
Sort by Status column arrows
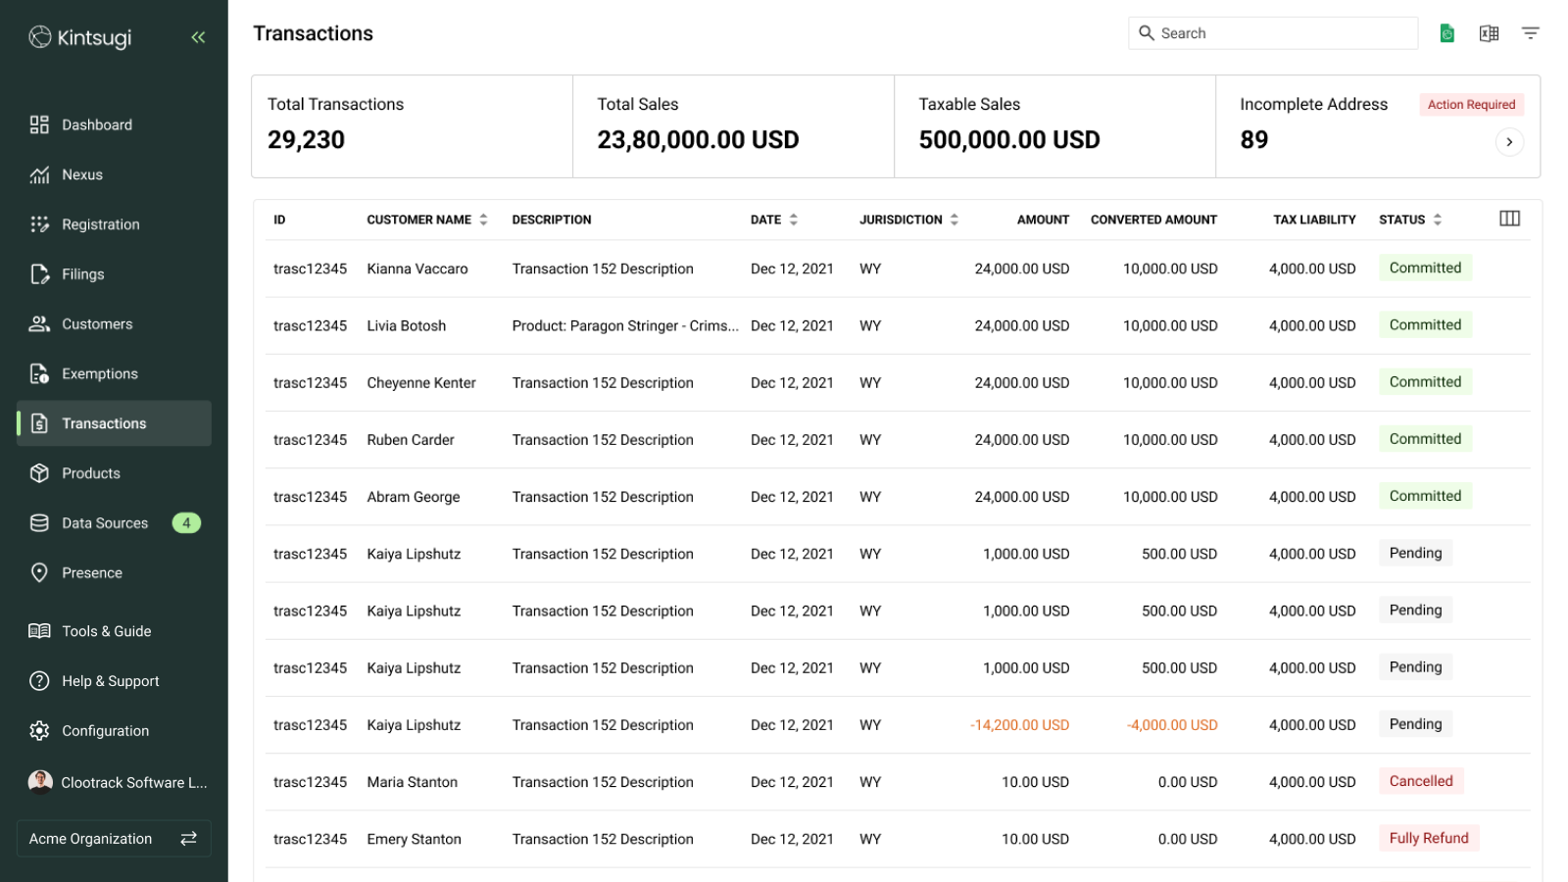pyautogui.click(x=1437, y=220)
